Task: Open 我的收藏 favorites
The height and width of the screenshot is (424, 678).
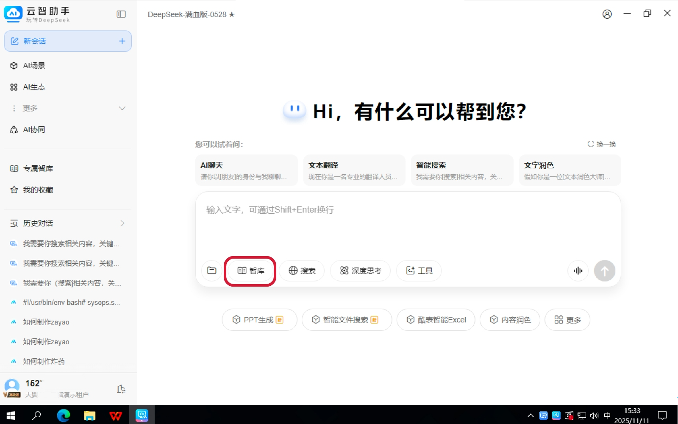Action: click(x=68, y=190)
